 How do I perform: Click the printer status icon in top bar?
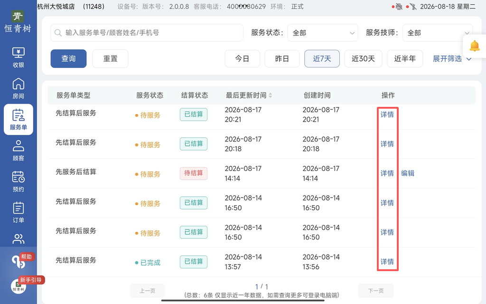399,7
